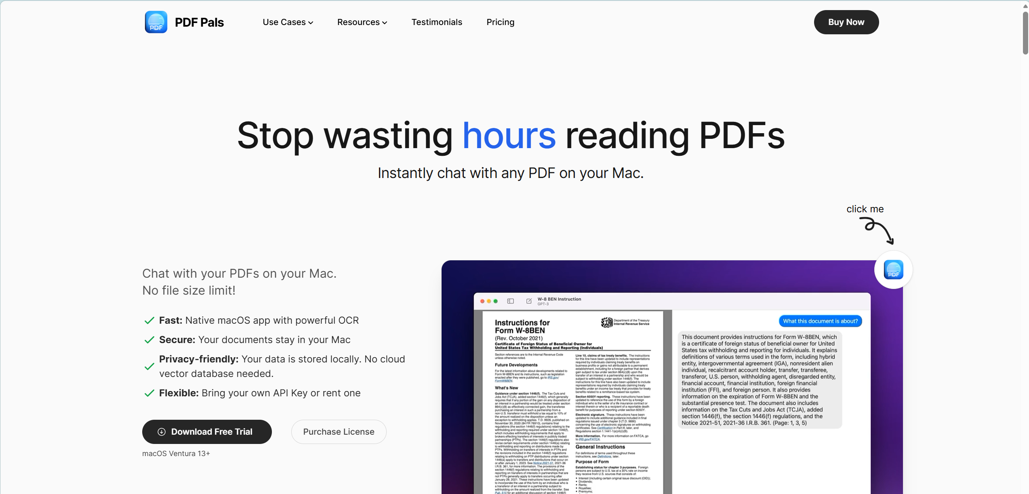
Task: Click the red close dot in demo window
Action: (482, 301)
